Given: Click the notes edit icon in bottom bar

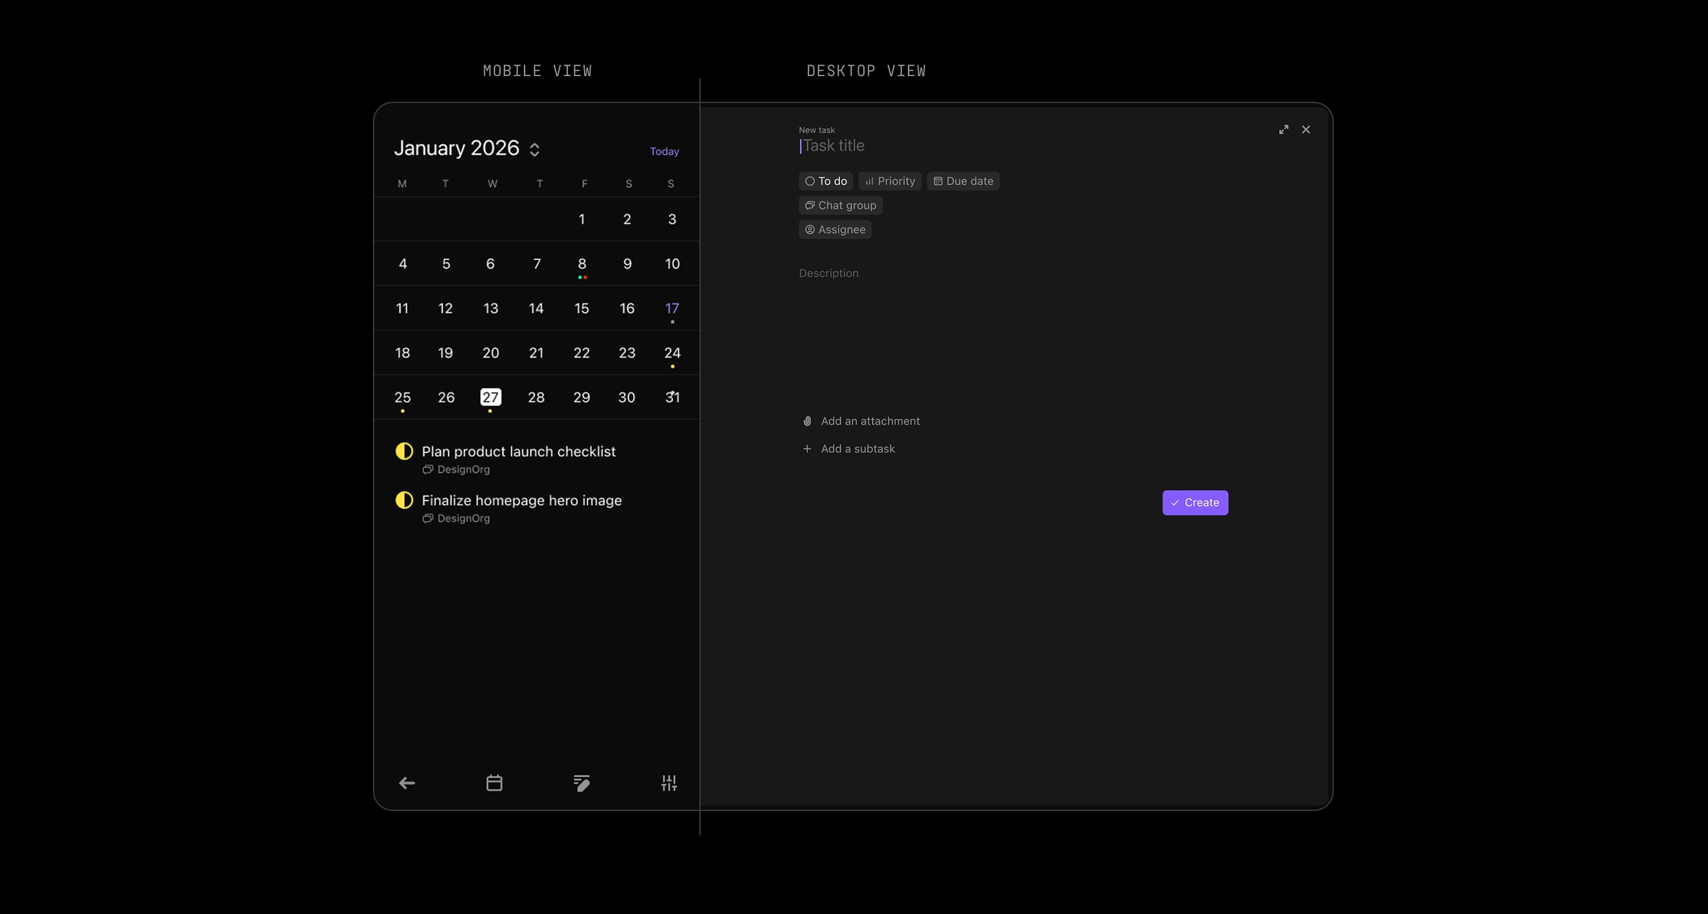Looking at the screenshot, I should click(582, 783).
